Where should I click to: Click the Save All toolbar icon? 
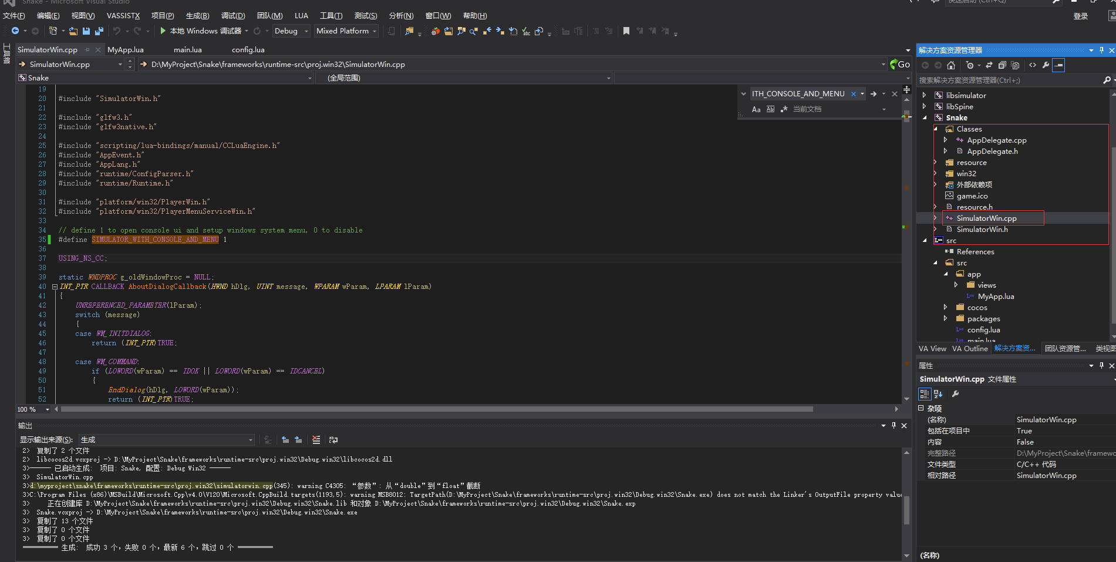99,31
